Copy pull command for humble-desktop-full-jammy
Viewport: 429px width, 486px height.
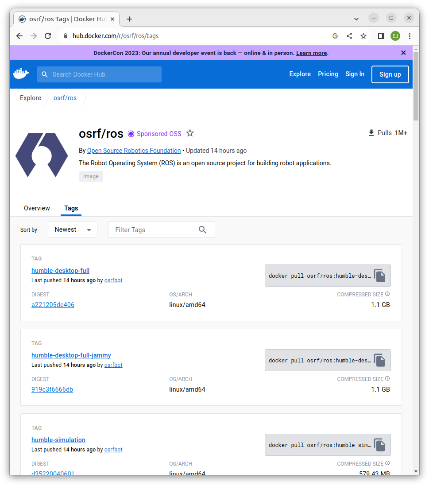380,360
